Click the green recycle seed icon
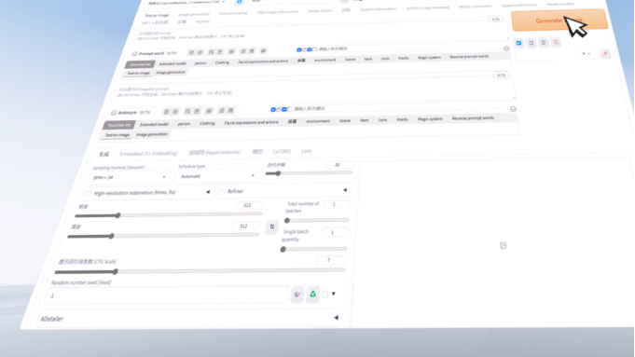The image size is (635, 357). (x=312, y=295)
